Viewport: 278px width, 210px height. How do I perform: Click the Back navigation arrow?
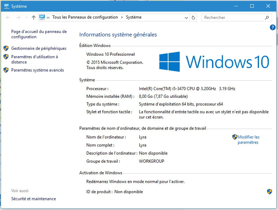[x=8, y=18]
